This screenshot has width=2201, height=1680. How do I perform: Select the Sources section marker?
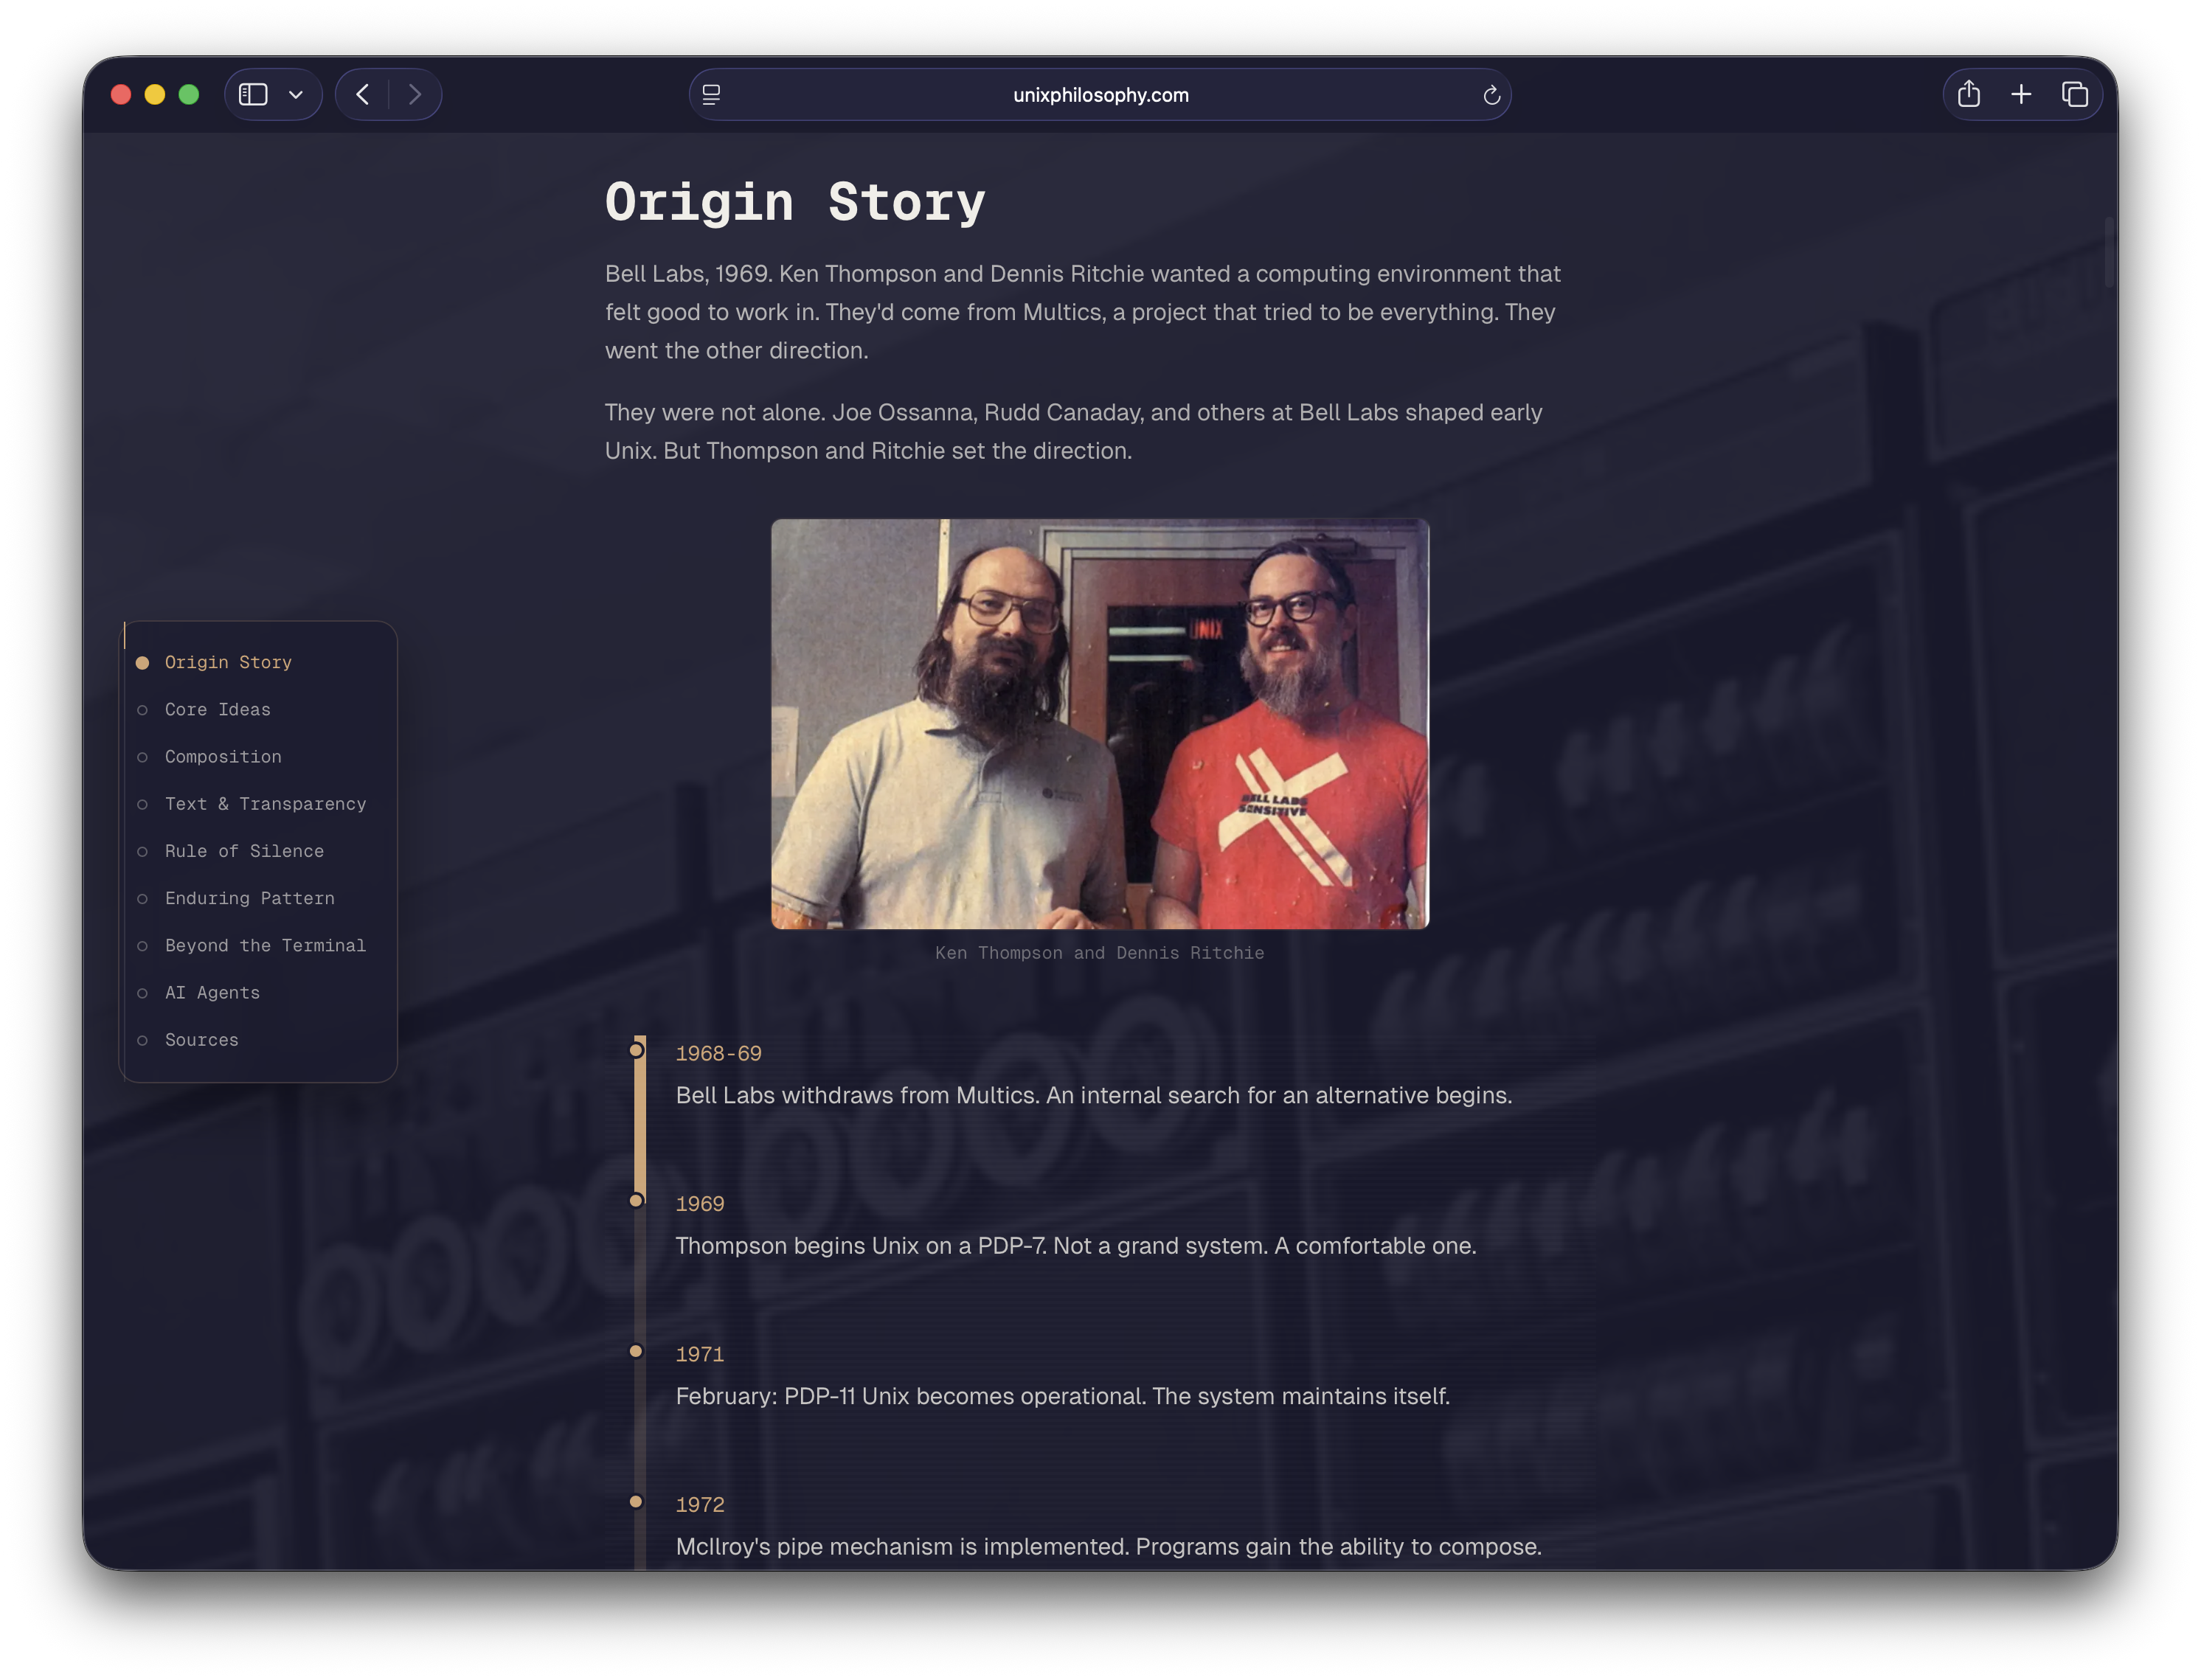click(201, 1040)
